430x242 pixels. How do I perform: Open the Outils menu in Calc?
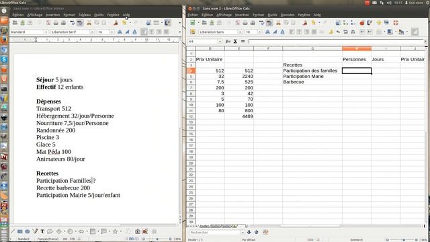point(272,15)
